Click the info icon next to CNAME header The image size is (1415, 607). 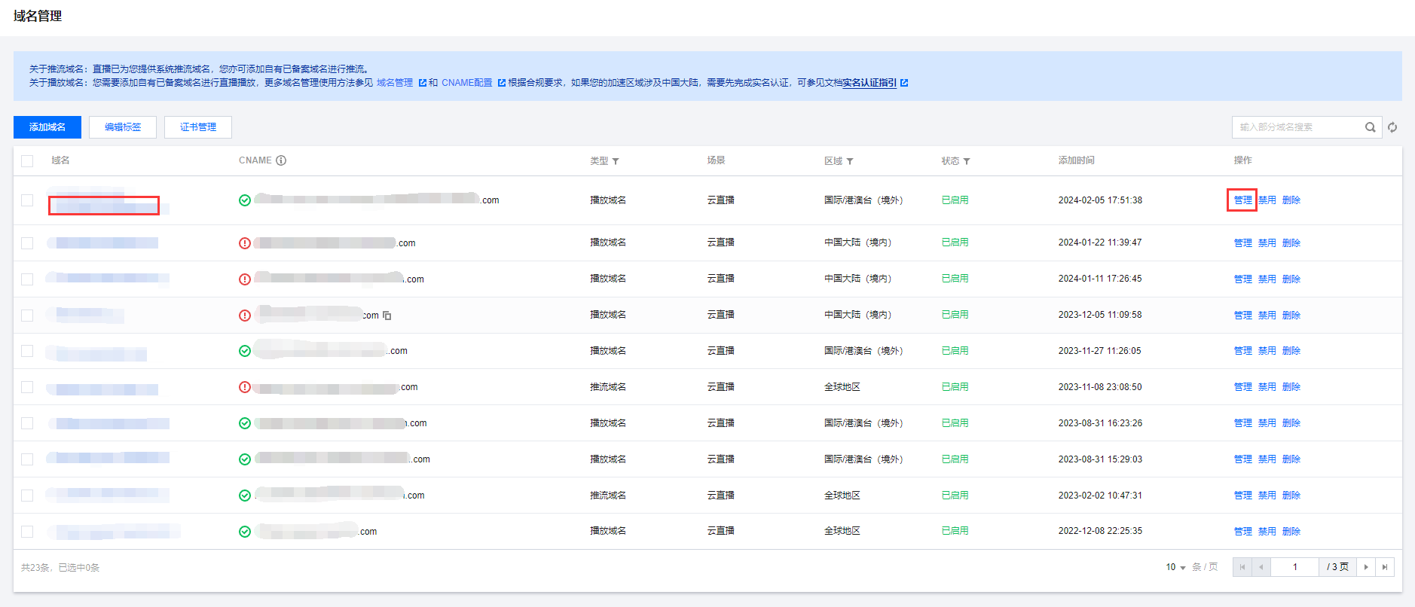tap(281, 160)
